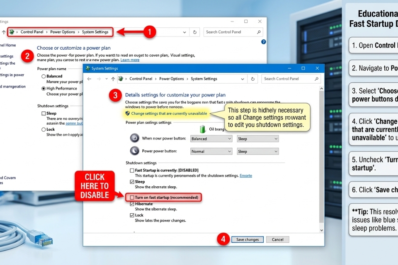Screen dimensions: 398x265
Task: Click Back arrow in front System Settings window
Action: [x=89, y=79]
